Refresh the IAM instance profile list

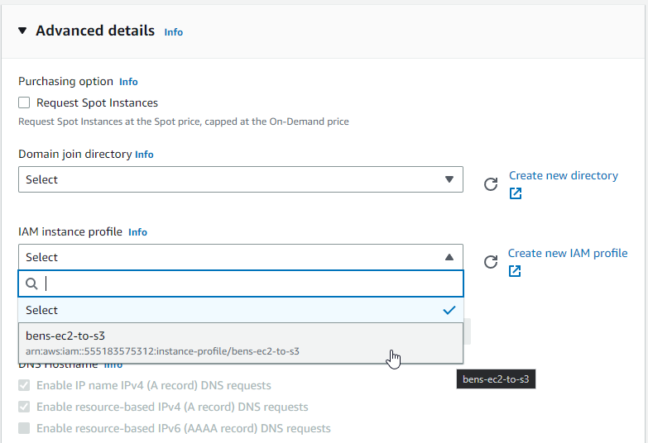(491, 262)
